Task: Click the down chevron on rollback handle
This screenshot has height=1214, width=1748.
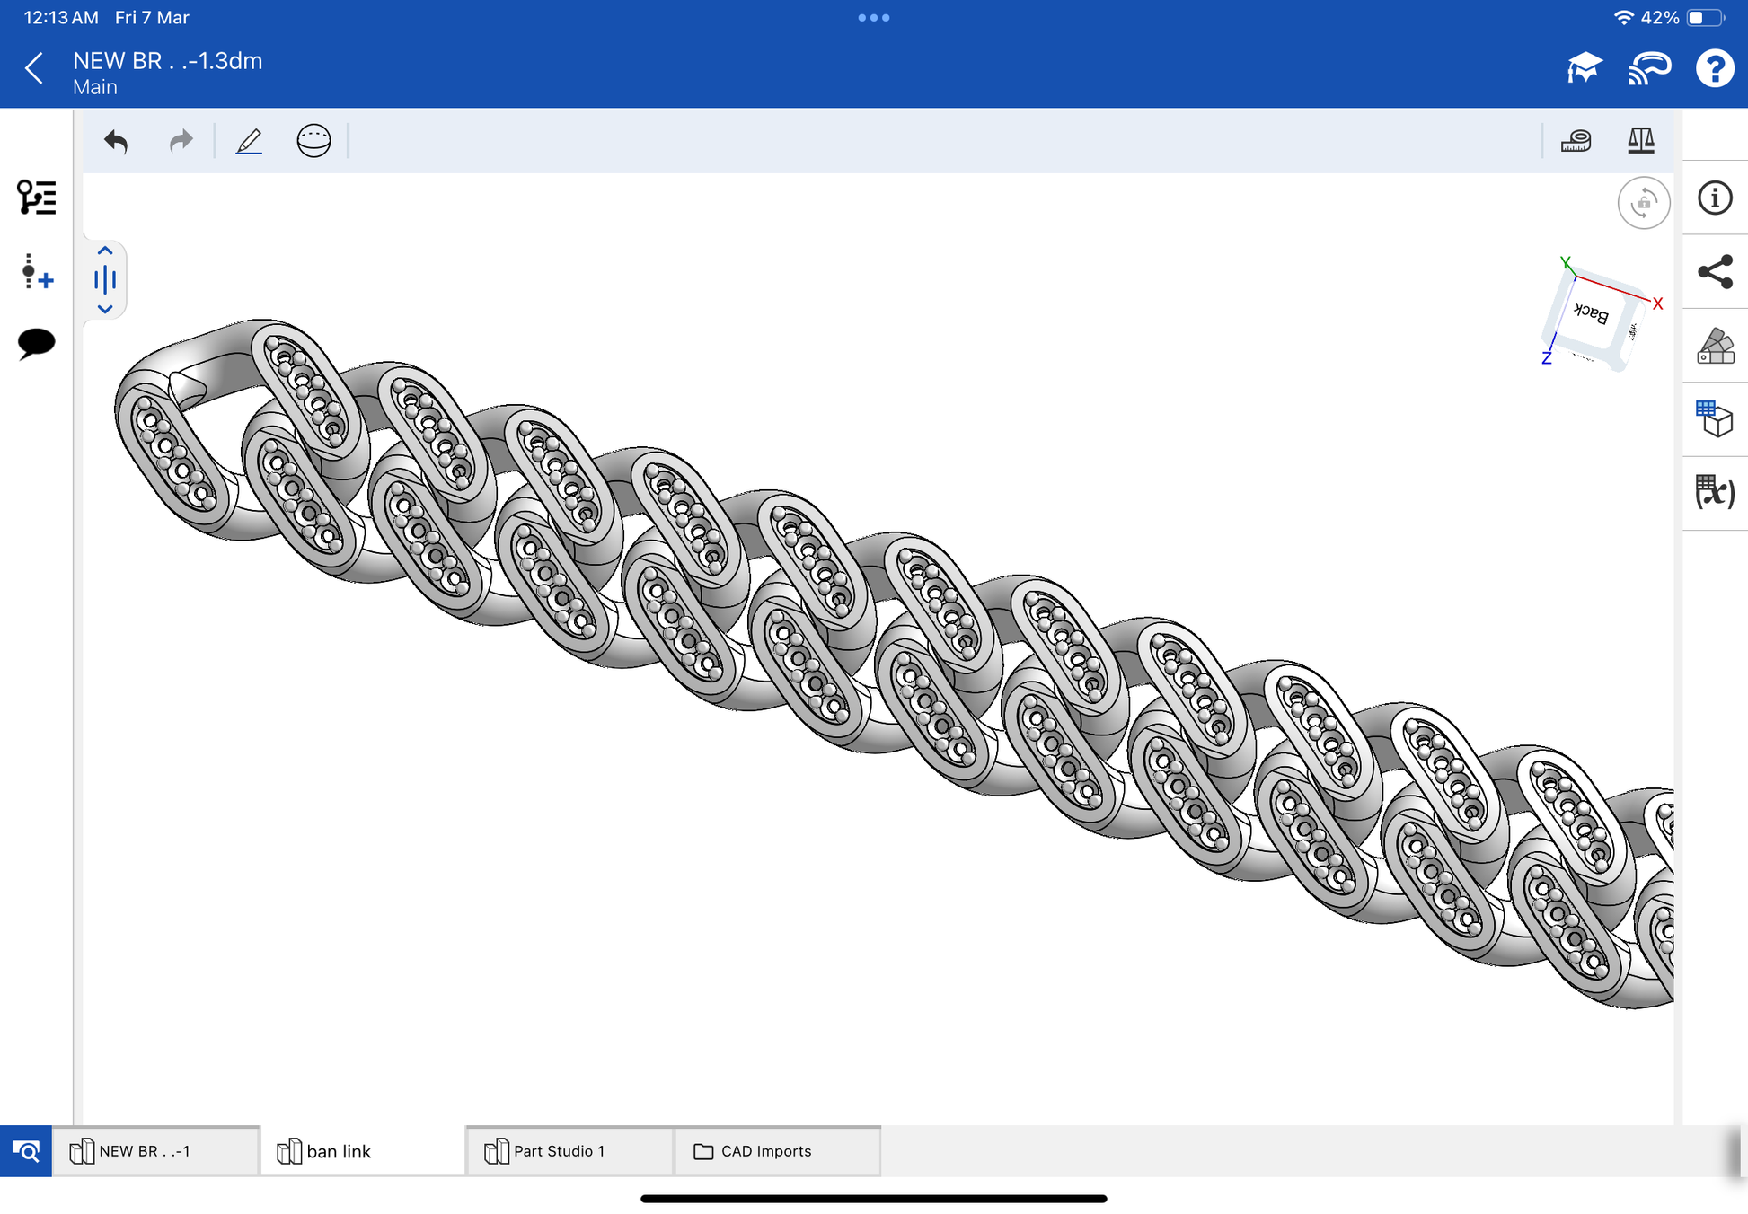Action: click(x=105, y=309)
